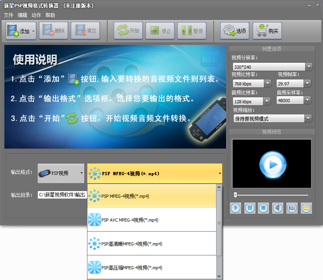This screenshot has height=280, width=323.
Task: Click the format list scrollbar thumb
Action: pyautogui.click(x=219, y=223)
